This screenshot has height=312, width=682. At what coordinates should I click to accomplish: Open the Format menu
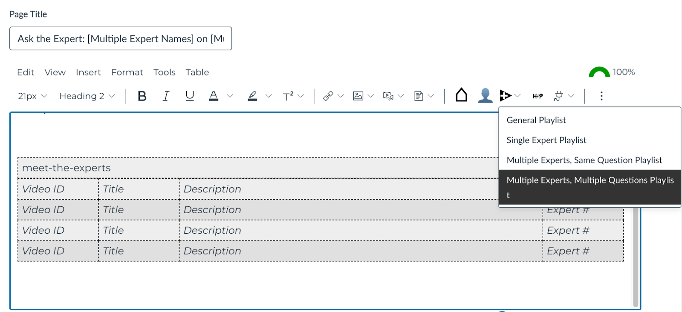tap(127, 72)
